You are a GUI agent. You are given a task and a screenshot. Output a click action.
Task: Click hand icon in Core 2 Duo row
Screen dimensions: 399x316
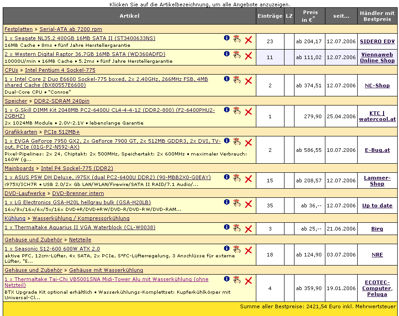237,80
